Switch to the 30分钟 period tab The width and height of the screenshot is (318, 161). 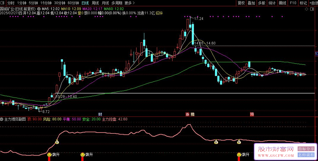(60, 3)
